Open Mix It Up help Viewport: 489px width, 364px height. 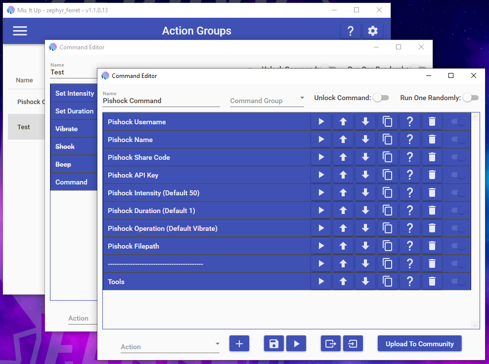click(x=351, y=31)
